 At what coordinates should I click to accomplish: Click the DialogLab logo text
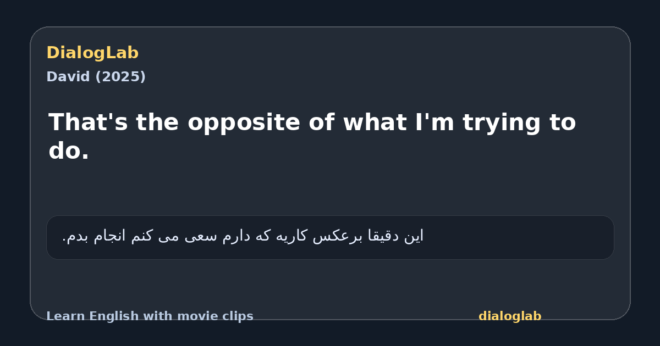click(x=92, y=53)
